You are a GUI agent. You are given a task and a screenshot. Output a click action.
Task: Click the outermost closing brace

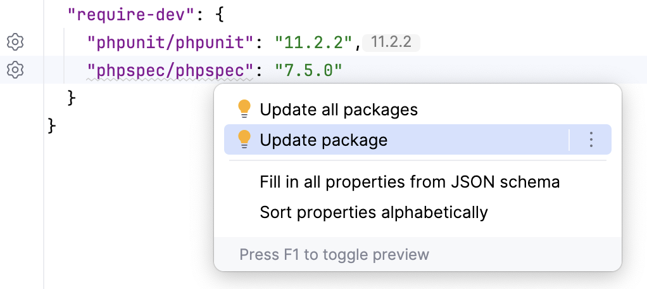tap(52, 125)
